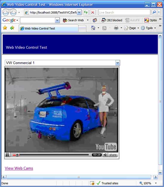Open the Search Web options arrow
Screen dimensions: 164x187
88,20
